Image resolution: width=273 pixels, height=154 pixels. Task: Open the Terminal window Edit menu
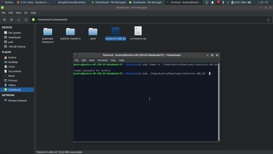click(84, 60)
